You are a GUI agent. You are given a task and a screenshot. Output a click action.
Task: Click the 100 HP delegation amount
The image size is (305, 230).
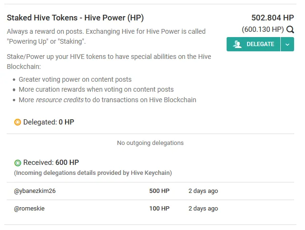[x=159, y=209]
